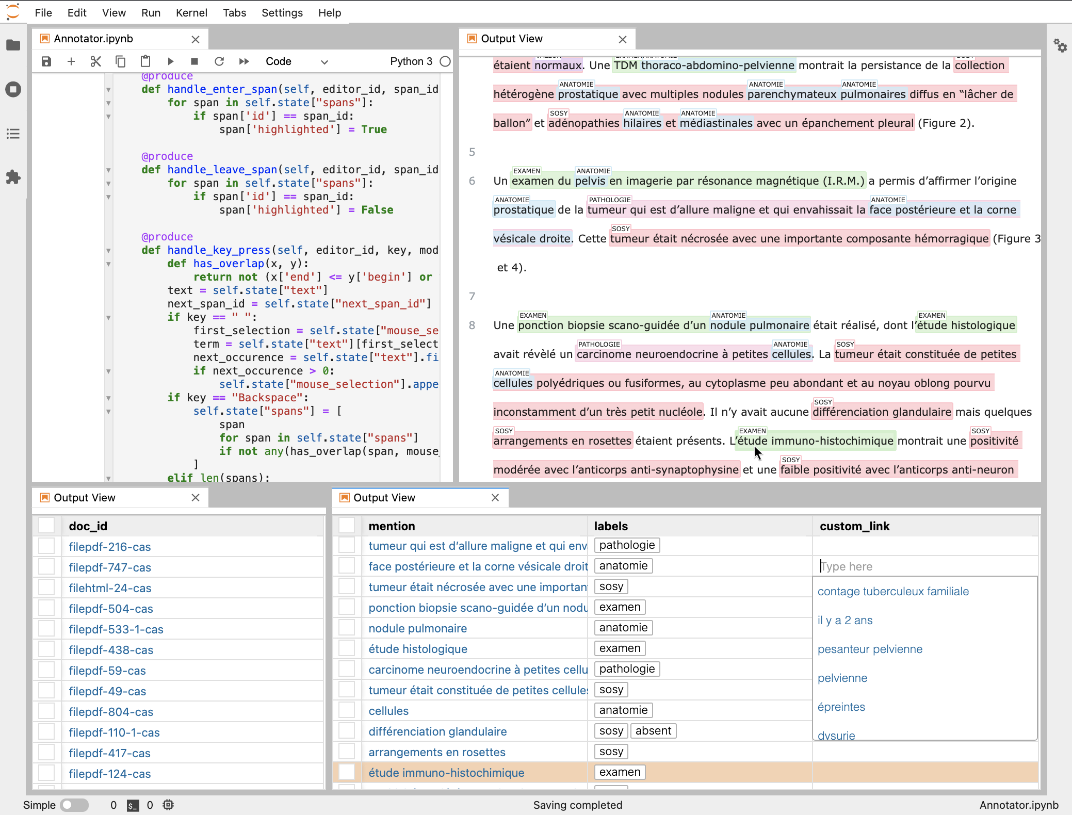Image resolution: width=1072 pixels, height=815 pixels.
Task: Cut selected cells with the scissors icon
Action: pos(95,61)
